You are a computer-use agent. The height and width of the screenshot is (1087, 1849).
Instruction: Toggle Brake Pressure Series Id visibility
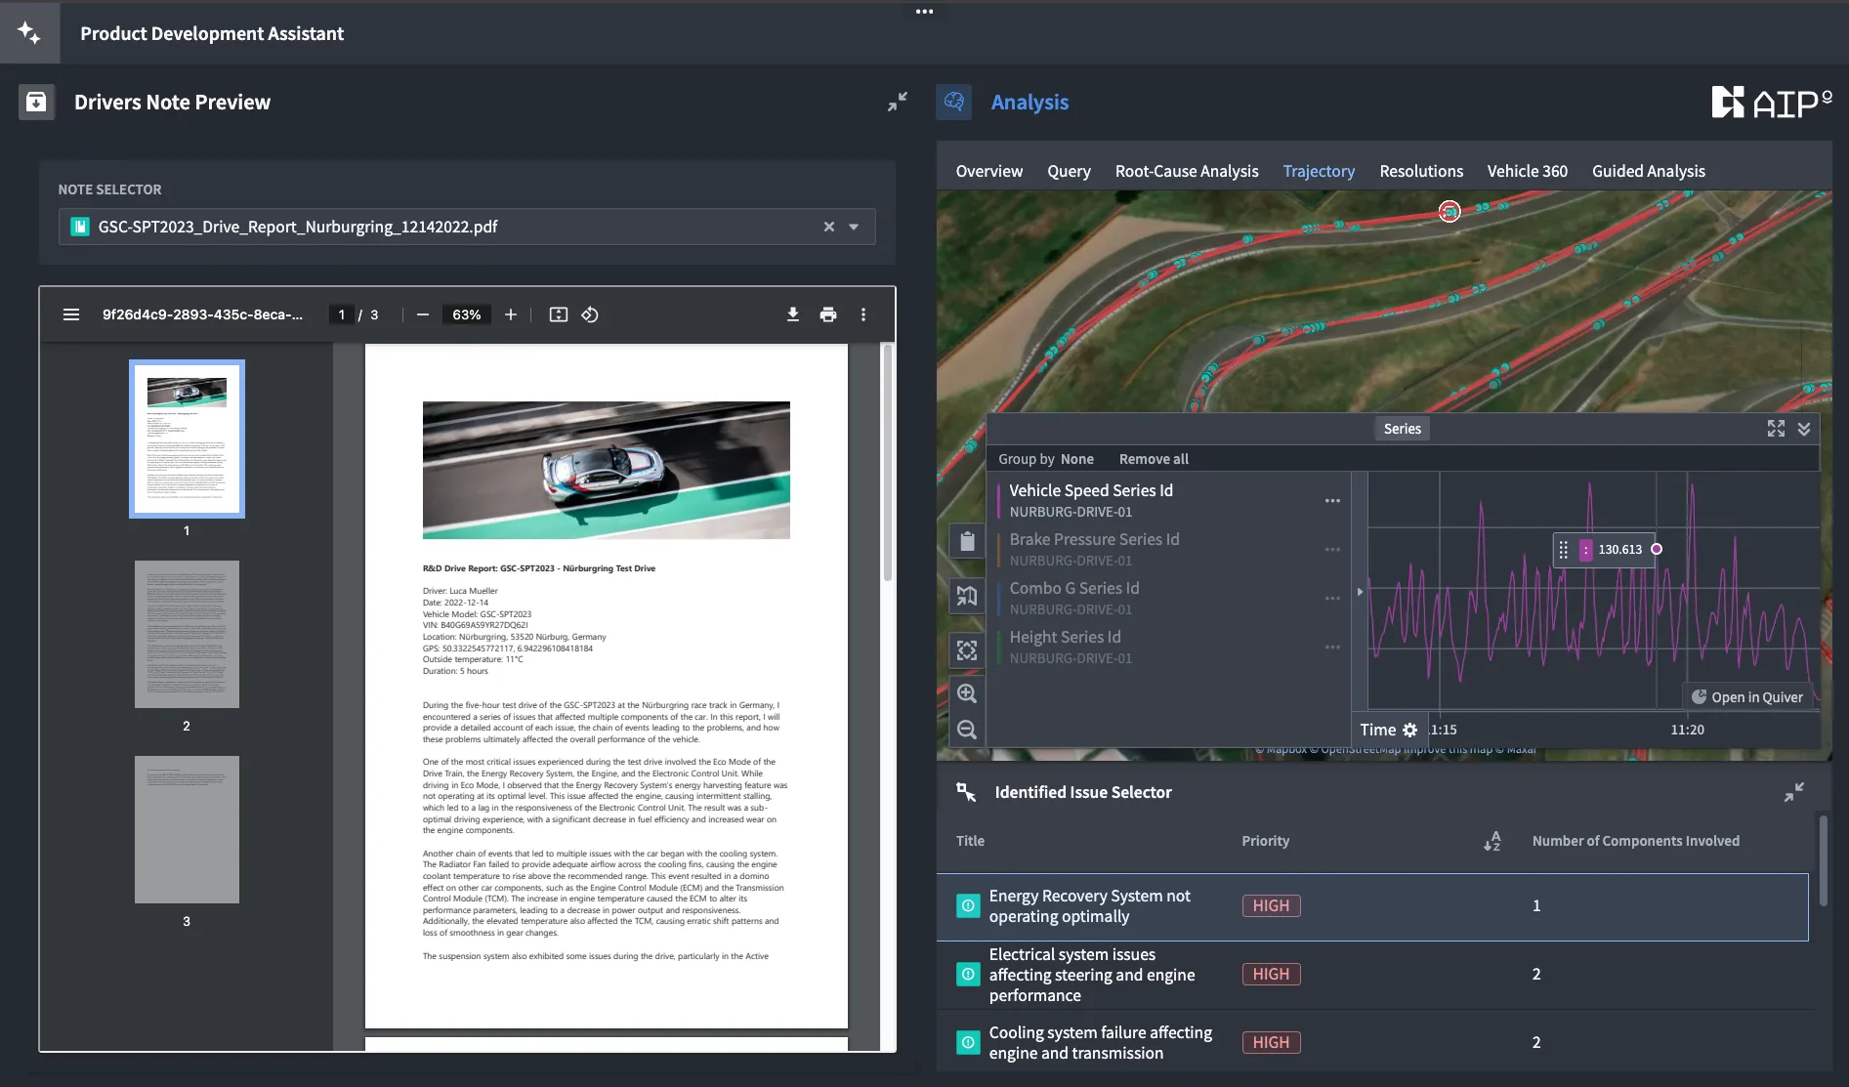[x=1094, y=540]
